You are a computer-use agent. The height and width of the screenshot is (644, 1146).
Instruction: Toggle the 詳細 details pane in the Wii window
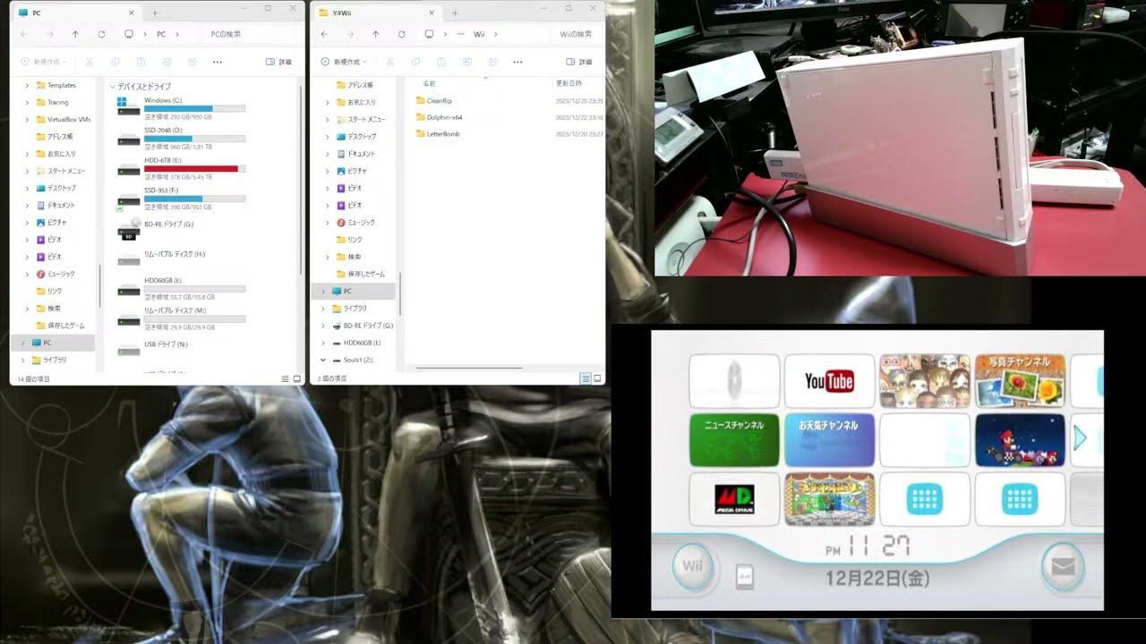[579, 62]
